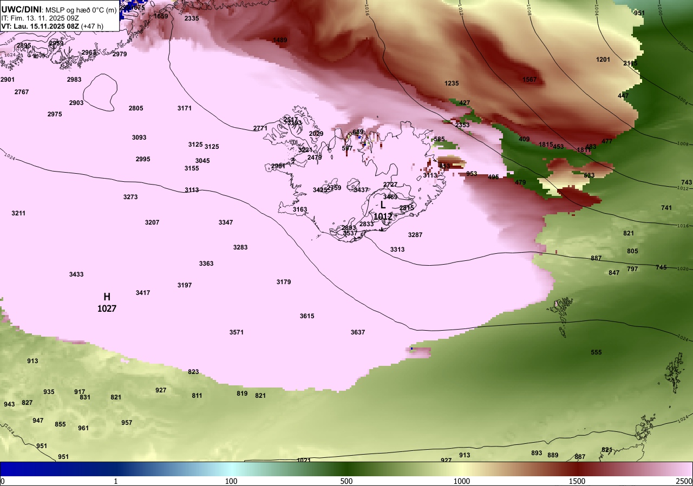Click the 1815 height value
Image resolution: width=693 pixels, height=486 pixels.
tap(546, 145)
